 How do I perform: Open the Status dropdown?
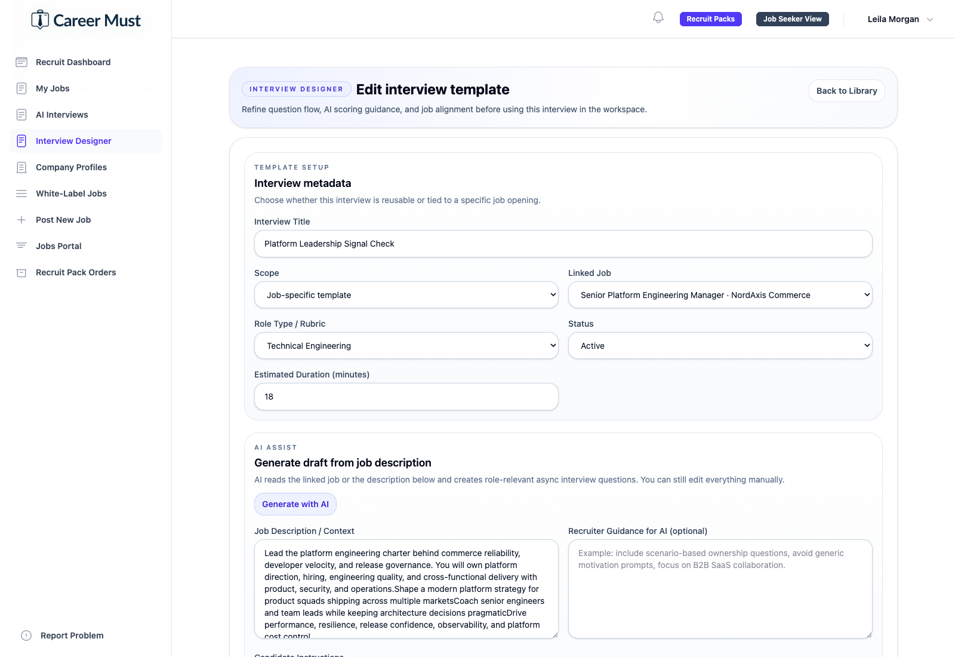(720, 346)
